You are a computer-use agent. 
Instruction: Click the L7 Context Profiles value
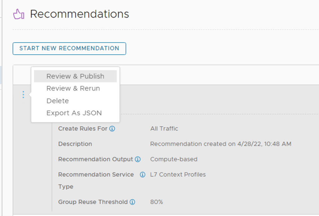178,175
